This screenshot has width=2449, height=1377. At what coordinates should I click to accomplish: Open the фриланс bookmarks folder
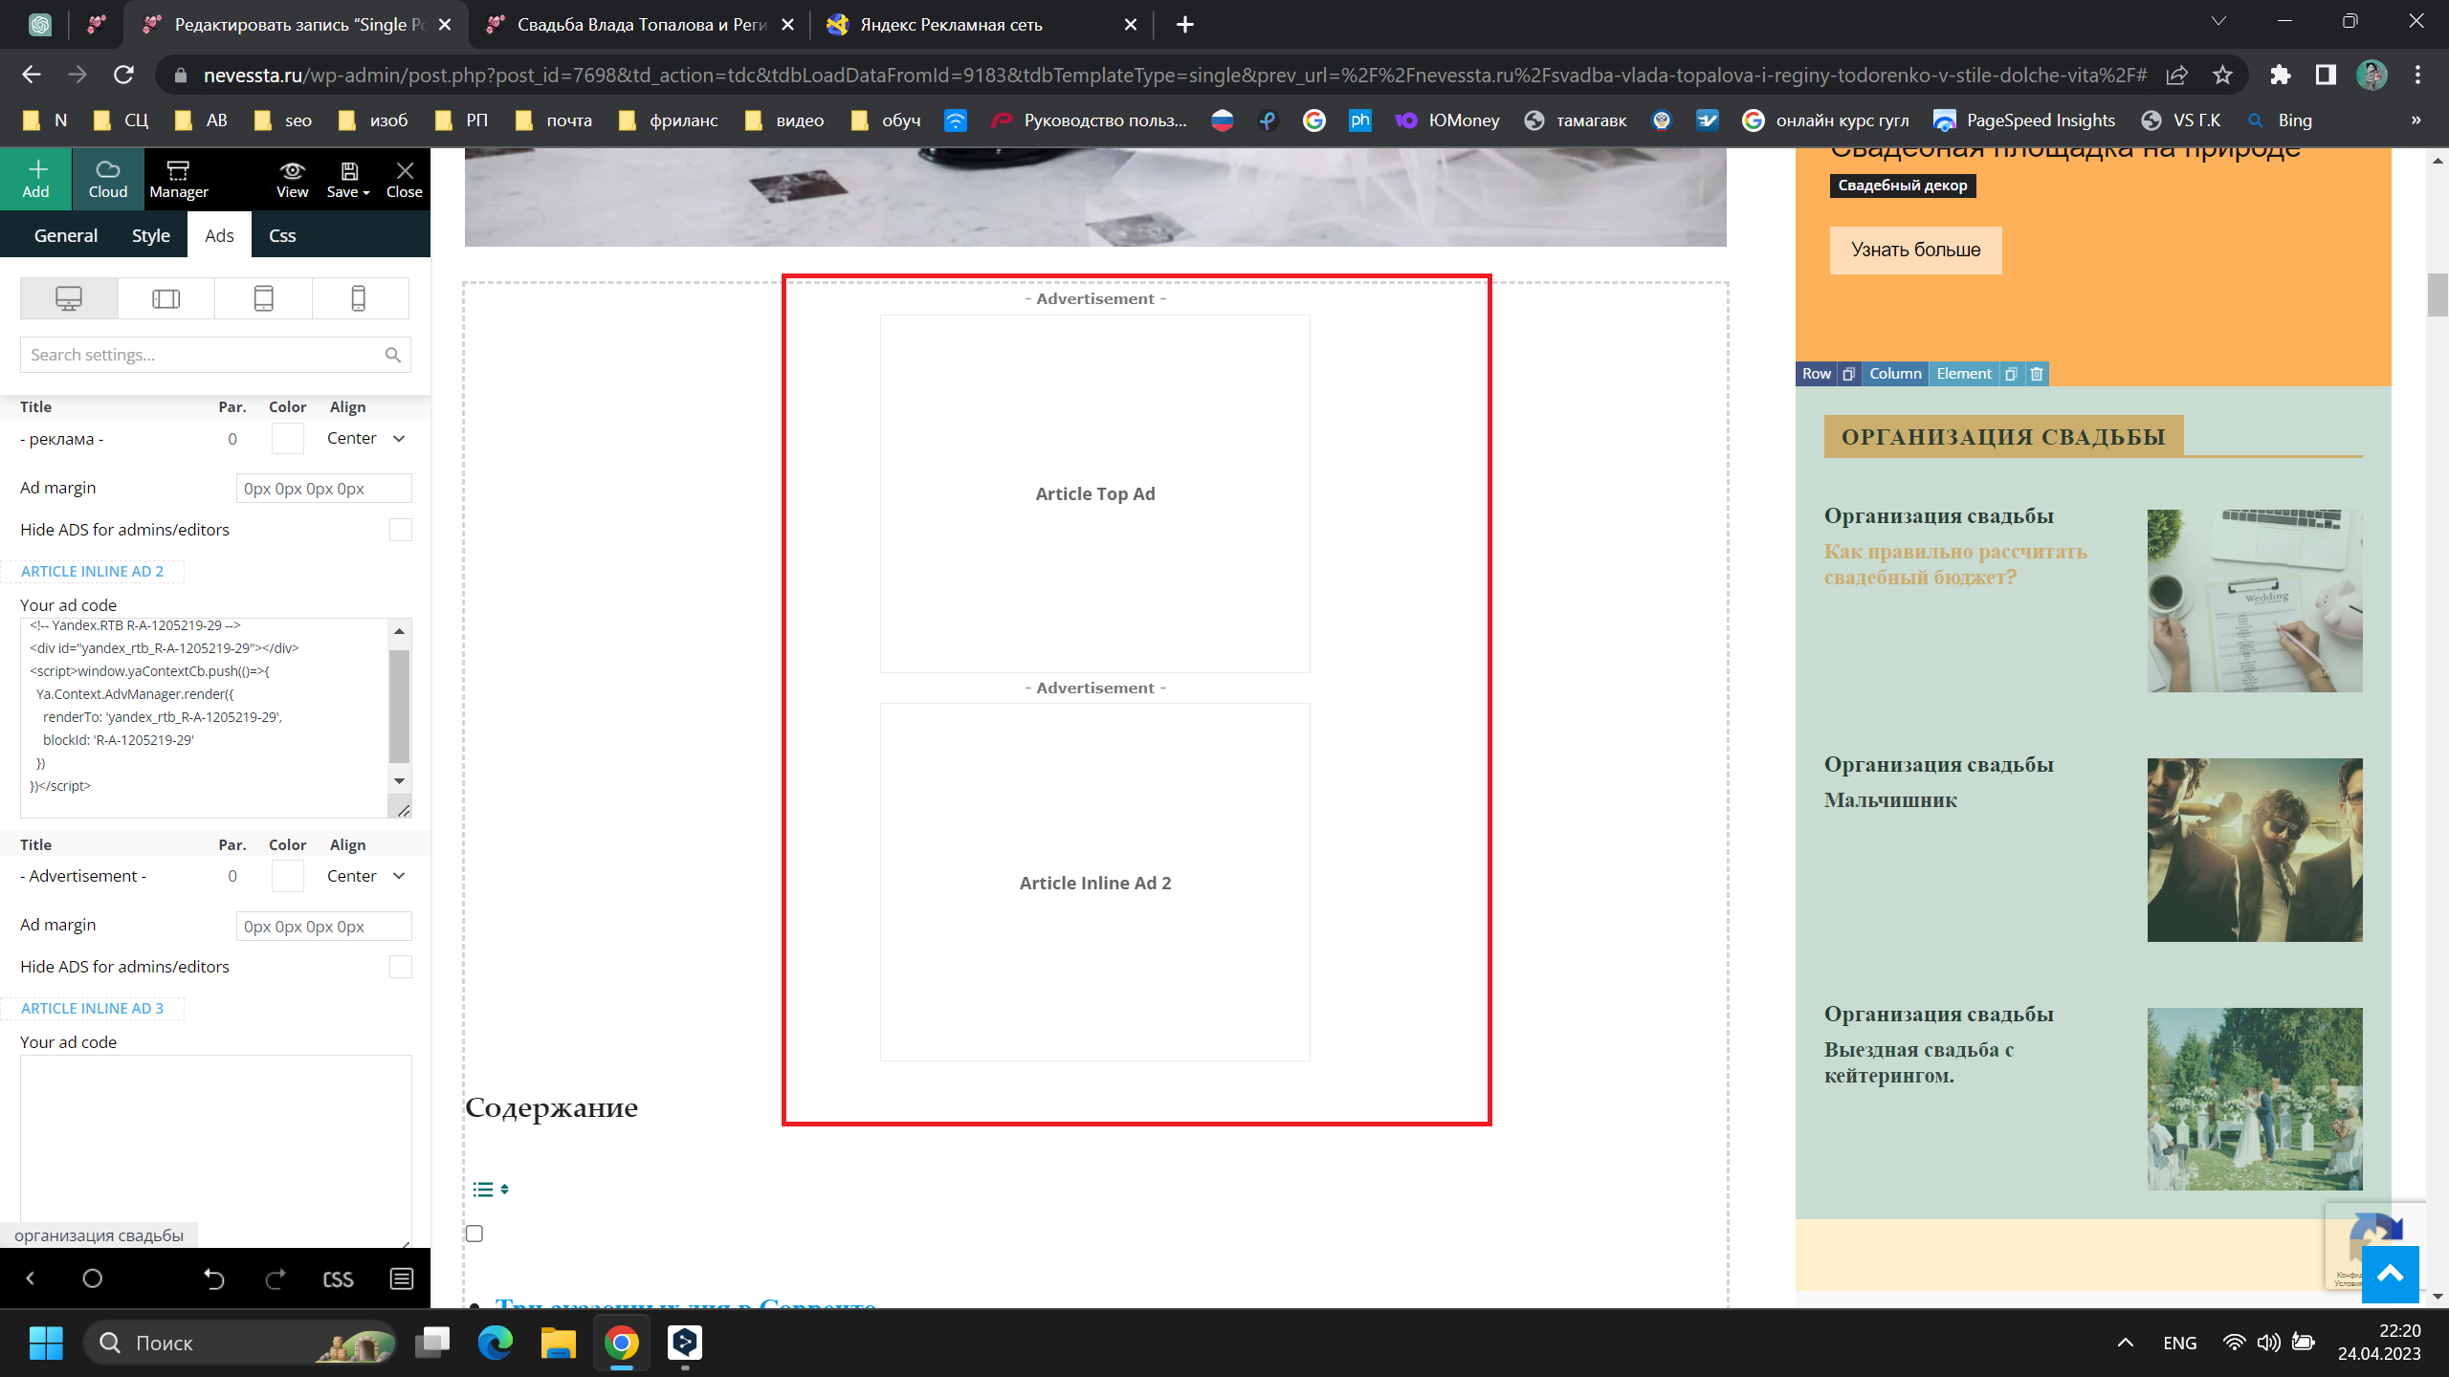tap(668, 120)
